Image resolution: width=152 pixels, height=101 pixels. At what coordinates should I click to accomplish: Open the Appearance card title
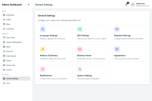(x=120, y=56)
